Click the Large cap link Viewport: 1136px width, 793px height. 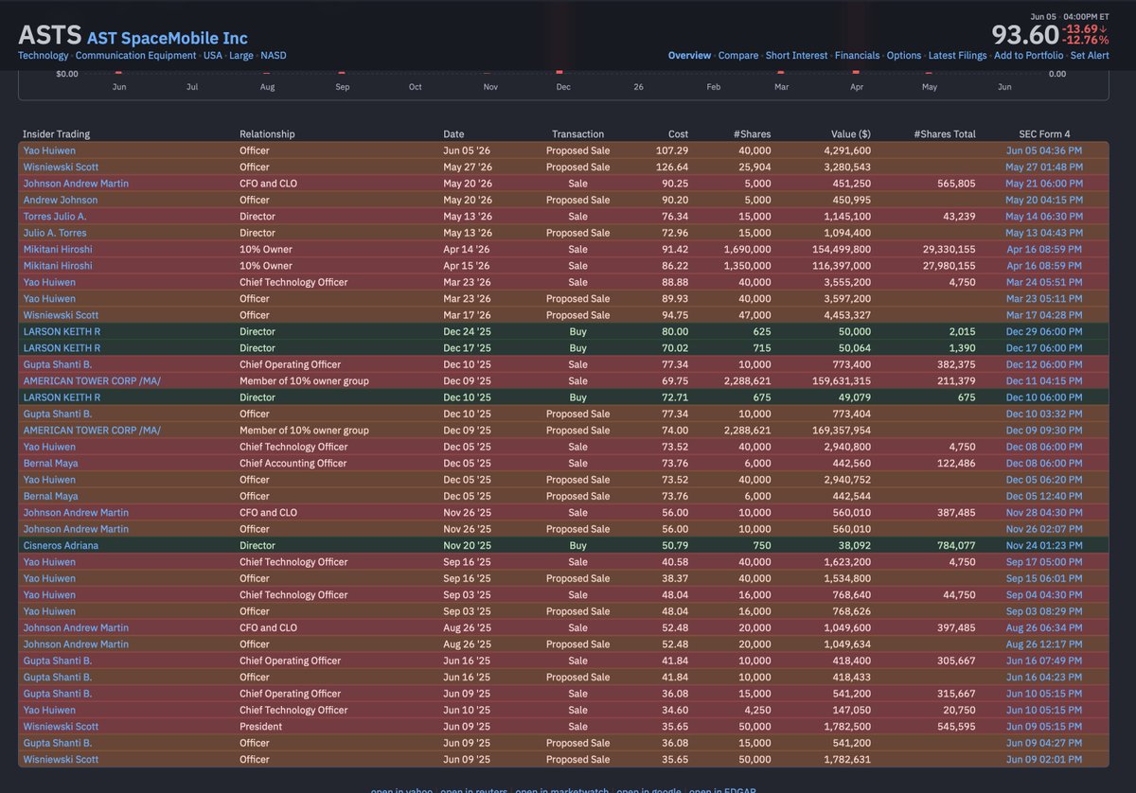tap(241, 56)
